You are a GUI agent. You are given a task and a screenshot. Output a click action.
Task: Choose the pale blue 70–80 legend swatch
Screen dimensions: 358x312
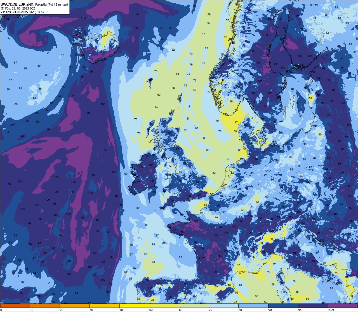(223, 306)
